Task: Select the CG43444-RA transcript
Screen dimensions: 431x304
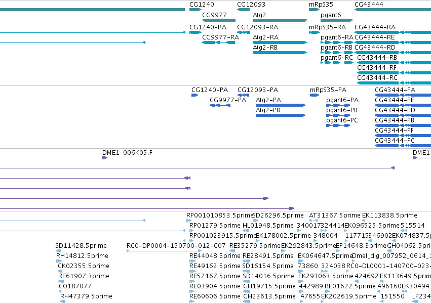Action: [393, 32]
